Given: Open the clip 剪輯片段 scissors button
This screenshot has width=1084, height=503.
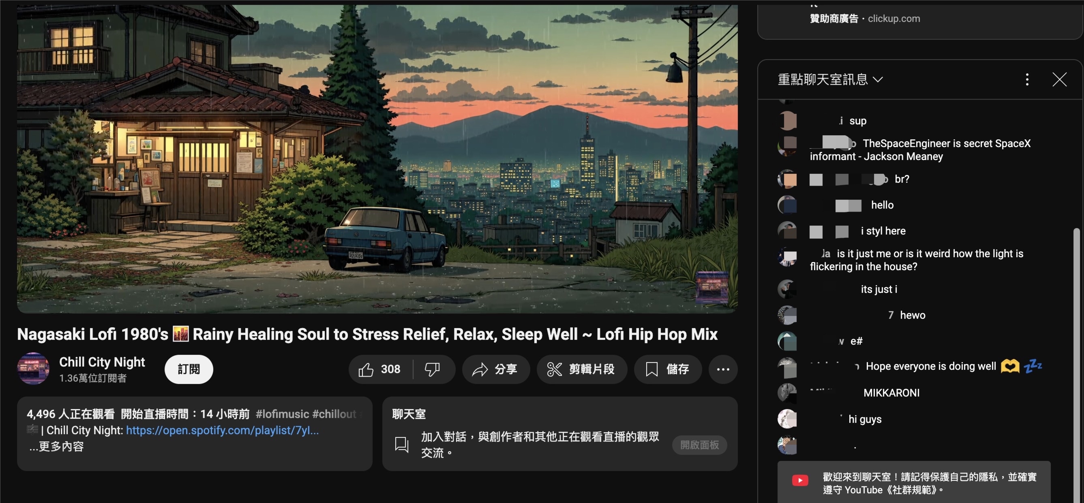Looking at the screenshot, I should pyautogui.click(x=582, y=369).
